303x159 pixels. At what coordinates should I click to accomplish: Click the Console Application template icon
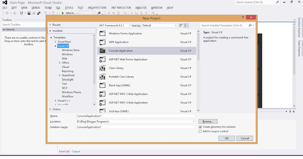click(102, 50)
